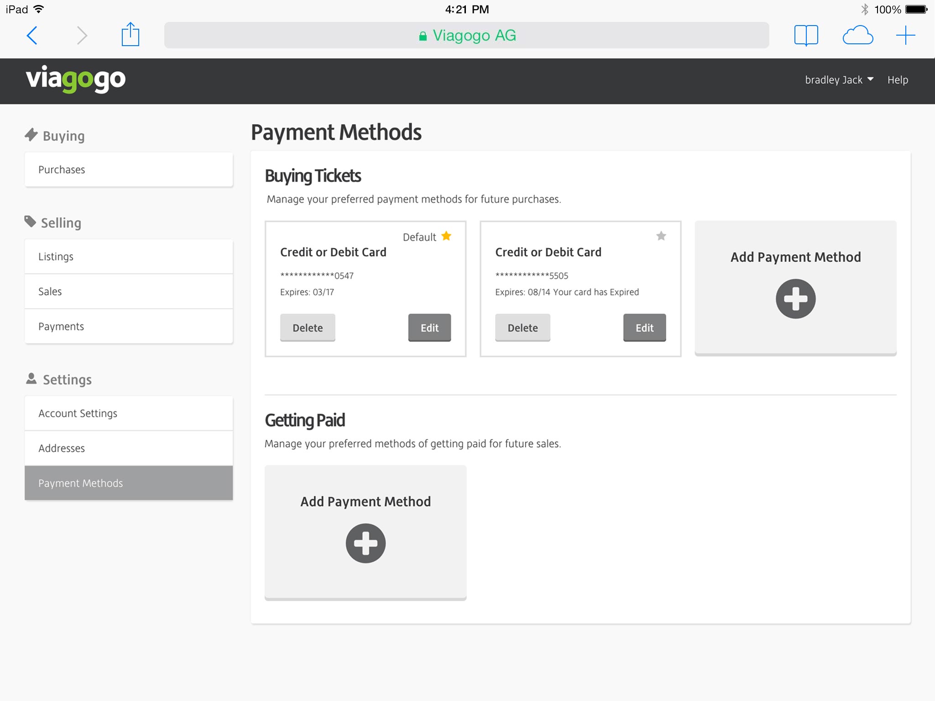Tap the Safari share icon
935x701 pixels.
(130, 35)
